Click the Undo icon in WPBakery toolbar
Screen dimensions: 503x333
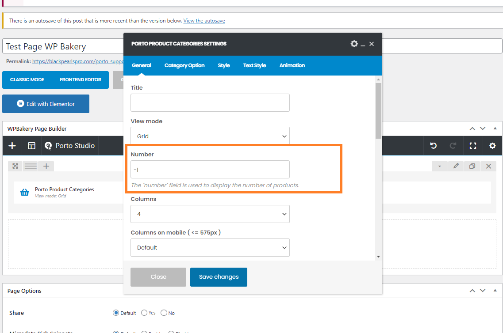click(x=434, y=146)
